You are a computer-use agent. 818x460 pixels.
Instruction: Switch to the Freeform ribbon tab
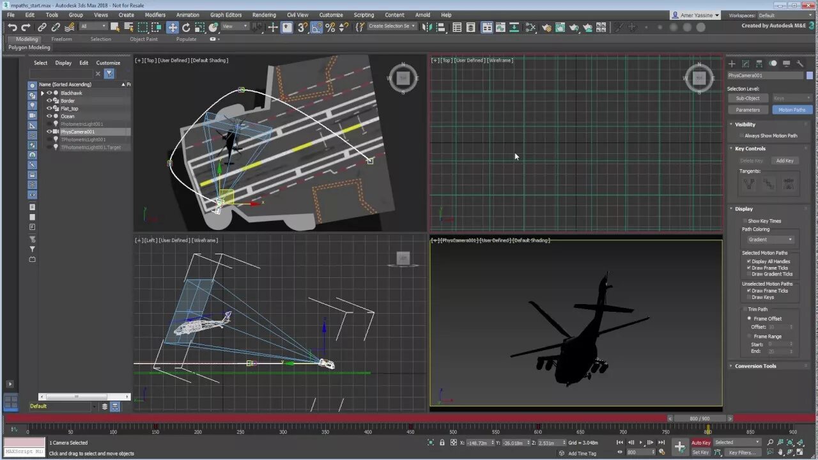62,39
